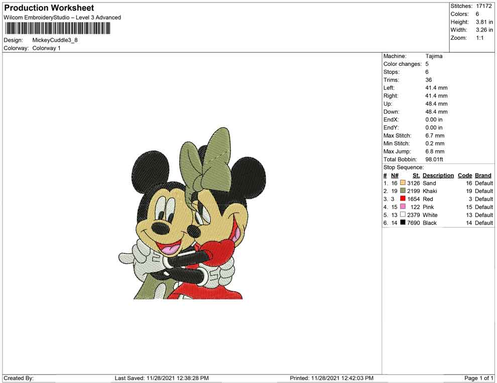The height and width of the screenshot is (383, 497).
Task: Click the Last Saved timestamp in footer
Action: coord(162,378)
